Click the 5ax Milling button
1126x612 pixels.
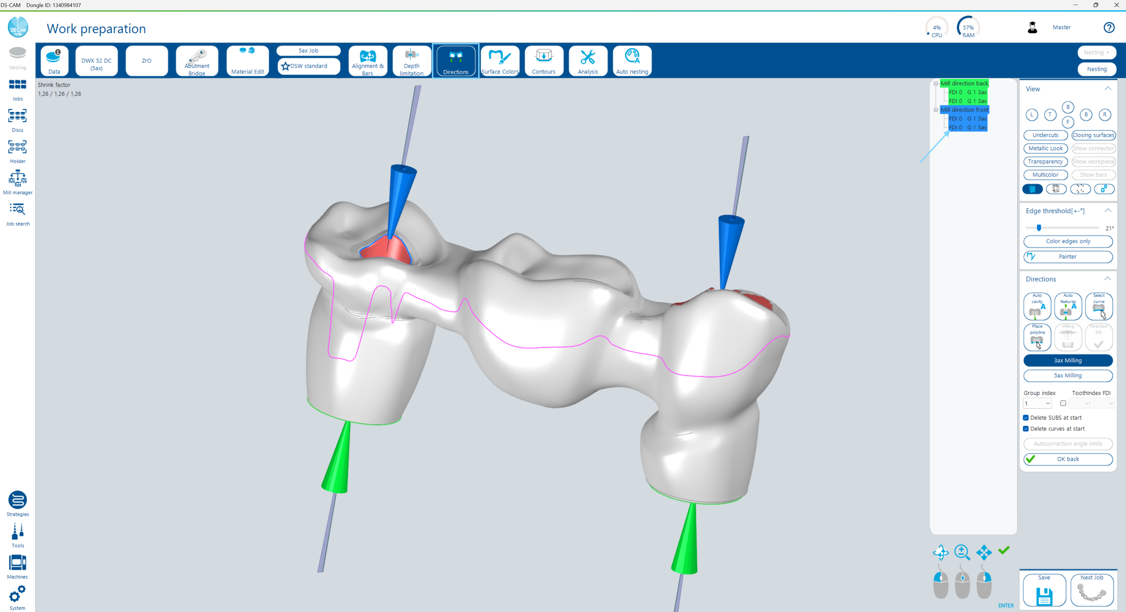point(1068,375)
